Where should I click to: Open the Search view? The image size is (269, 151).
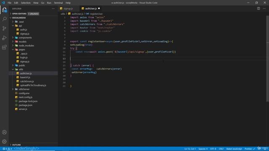[4, 19]
